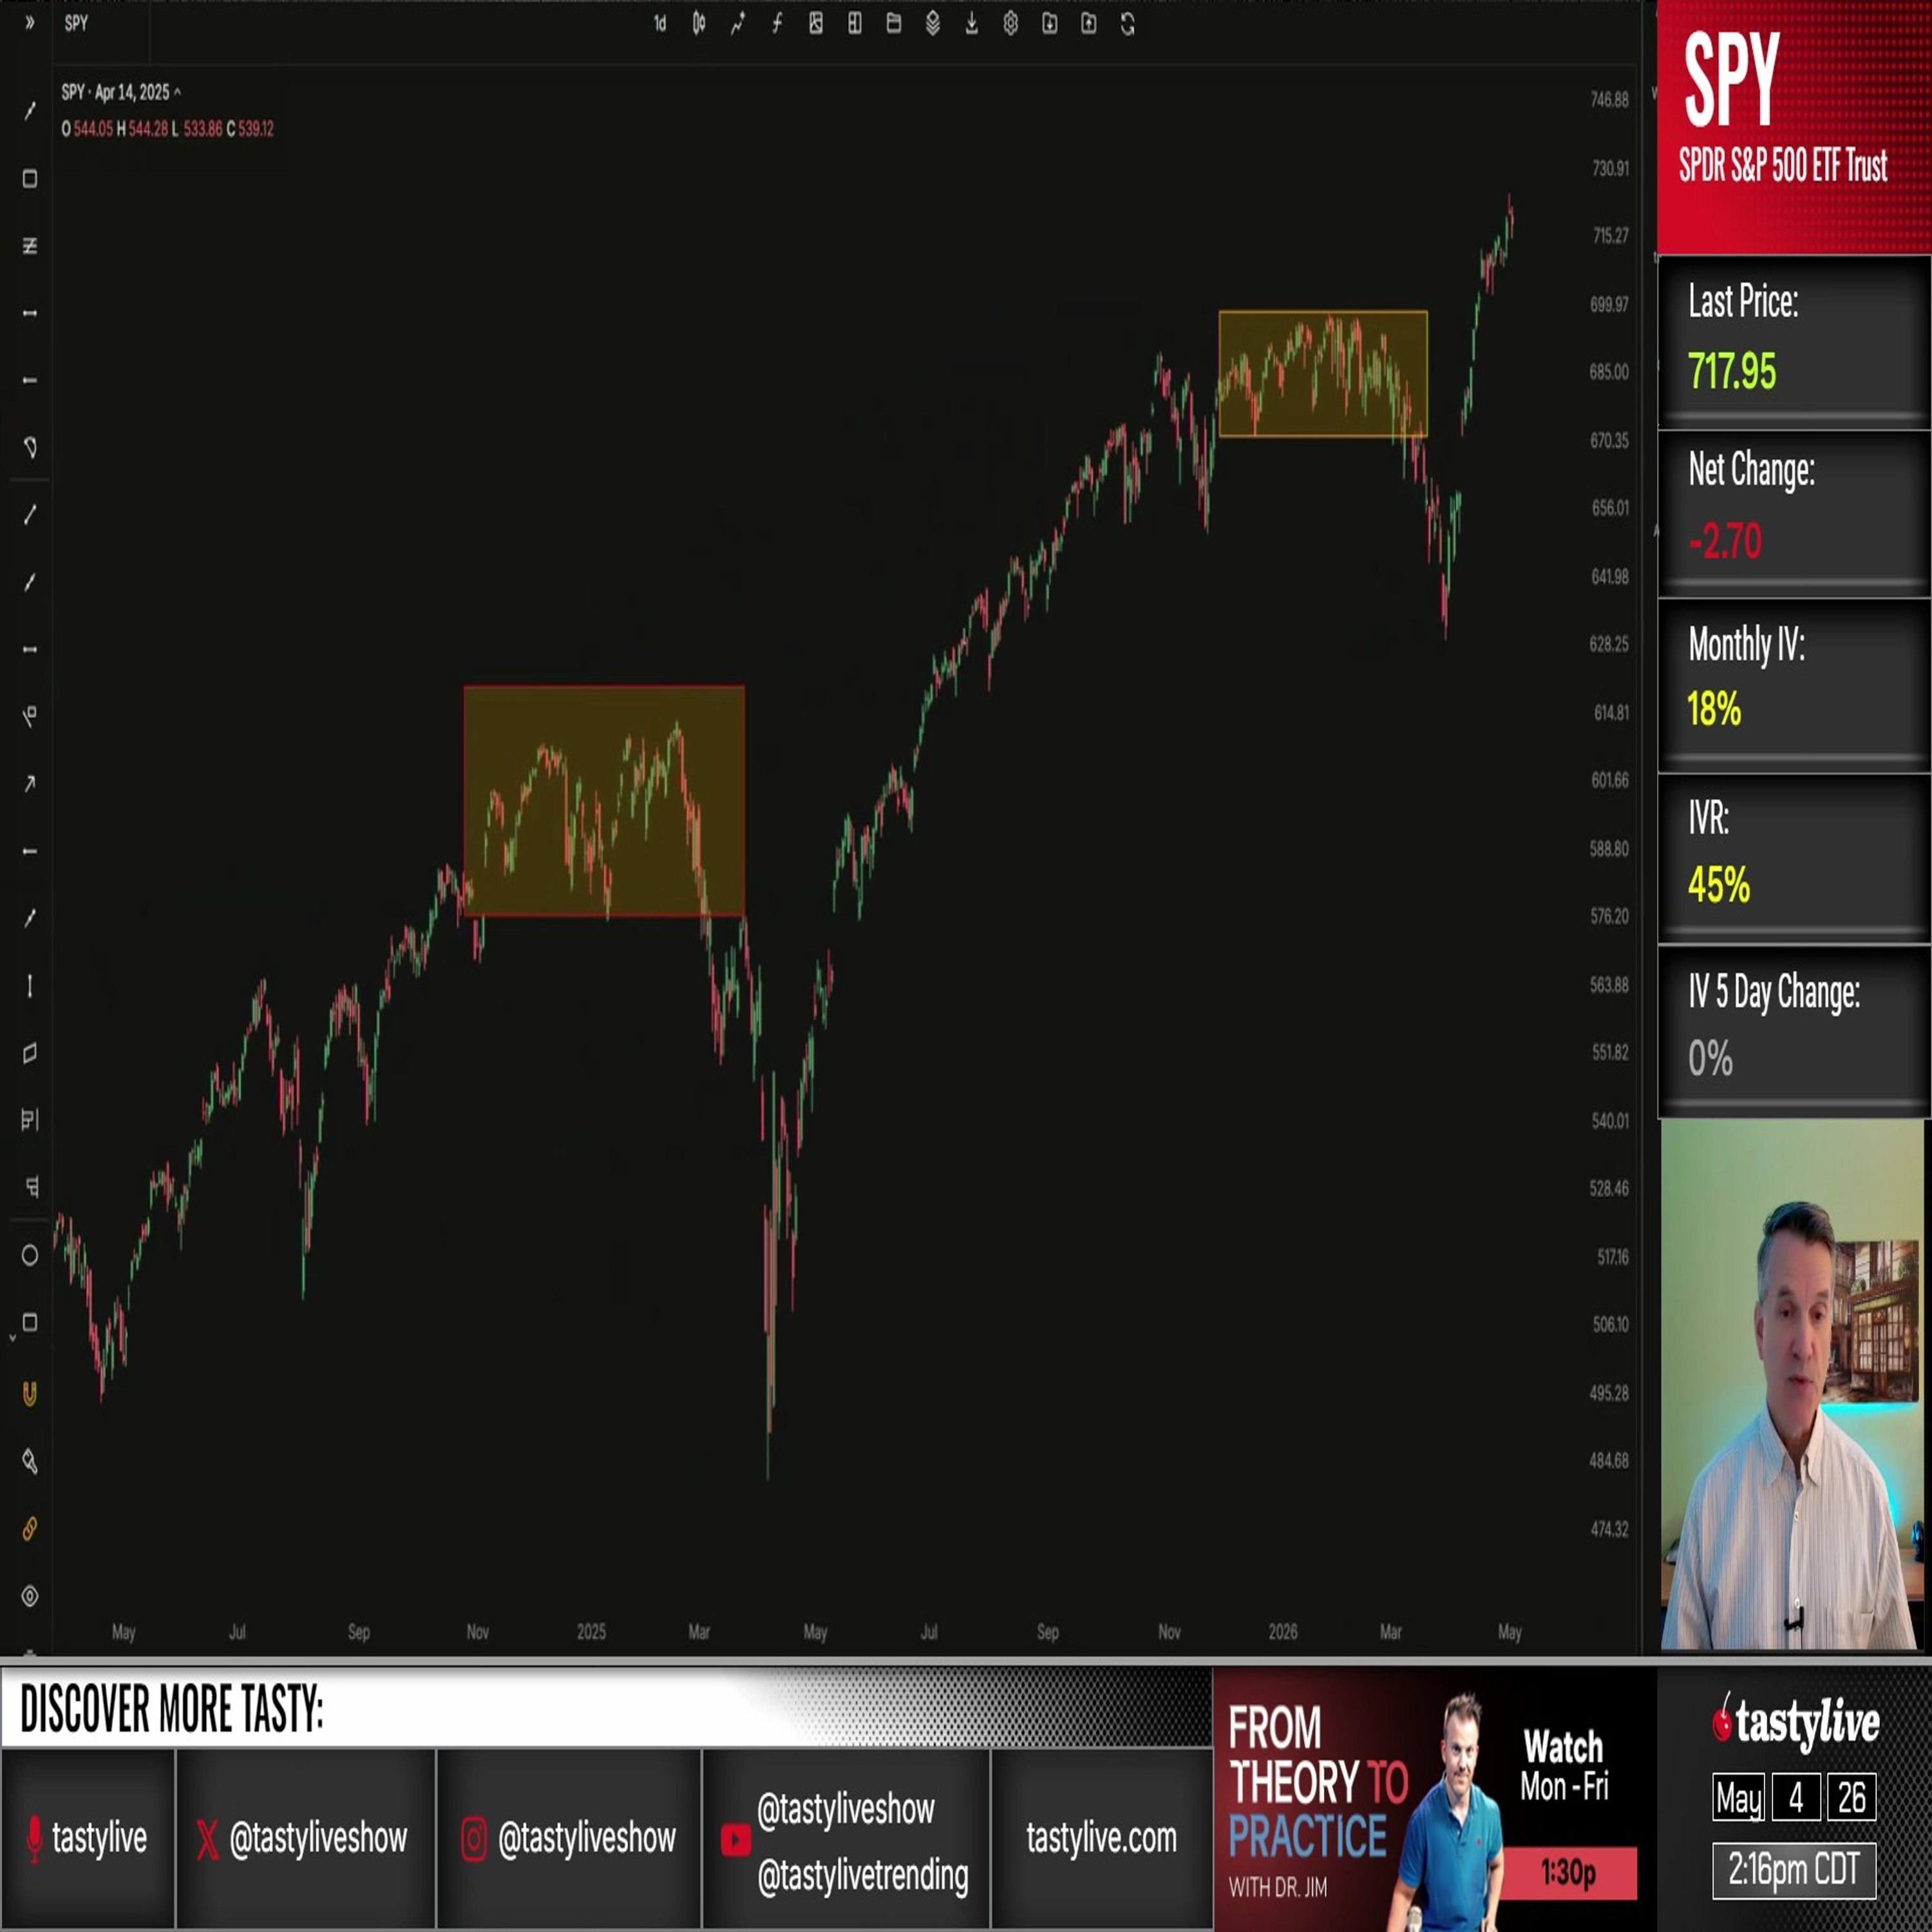Select the arrow drawing tool
The width and height of the screenshot is (1932, 1932).
pyautogui.click(x=30, y=783)
